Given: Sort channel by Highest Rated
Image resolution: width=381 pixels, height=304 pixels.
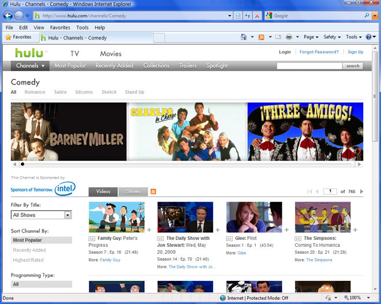Looking at the screenshot, I should [x=28, y=260].
